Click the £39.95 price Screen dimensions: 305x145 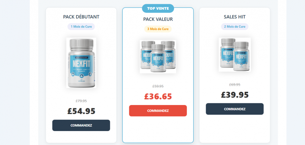(x=235, y=95)
